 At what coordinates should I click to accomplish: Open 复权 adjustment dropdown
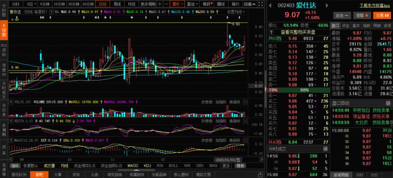click(x=178, y=4)
